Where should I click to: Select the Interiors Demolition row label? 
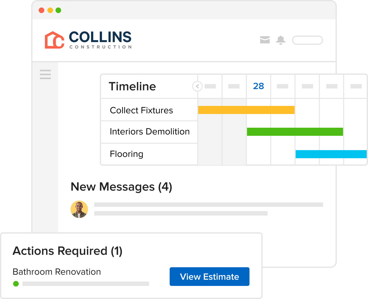click(x=149, y=131)
